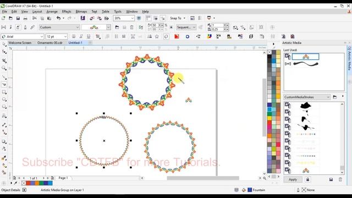
Task: Open the Custom category dropdown
Action: pyautogui.click(x=59, y=28)
